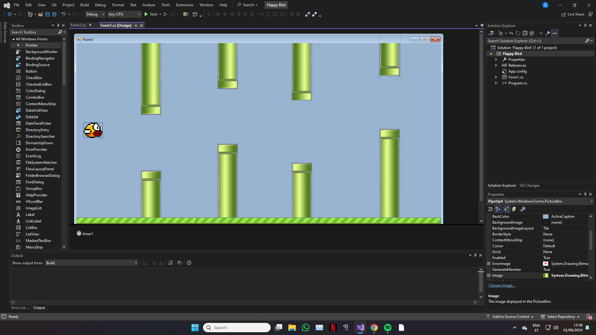Open Show output from Build dropdown

coord(91,263)
